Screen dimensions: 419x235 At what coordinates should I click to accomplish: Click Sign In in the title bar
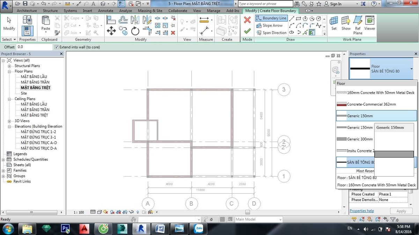[336, 4]
